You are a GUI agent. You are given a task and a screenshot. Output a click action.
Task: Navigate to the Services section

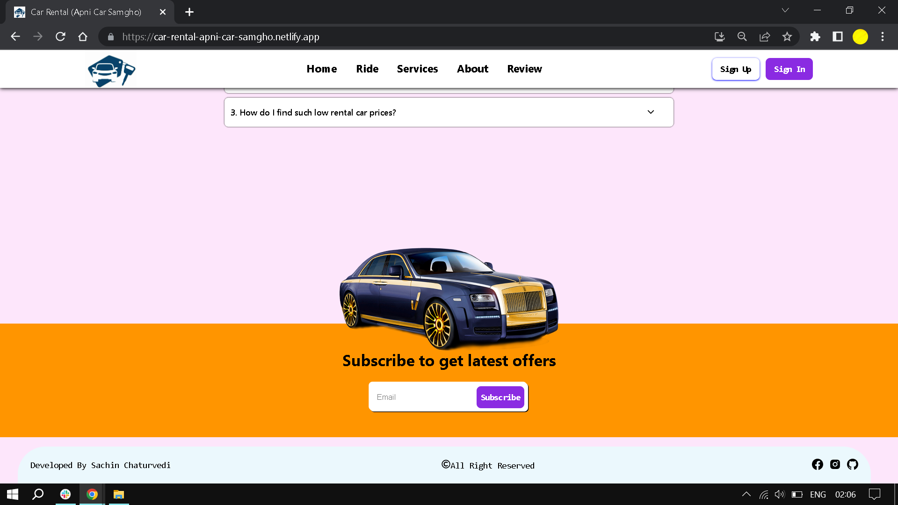click(417, 69)
